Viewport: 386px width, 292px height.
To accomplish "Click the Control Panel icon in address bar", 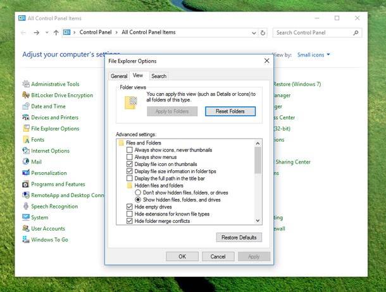I will tap(66, 32).
